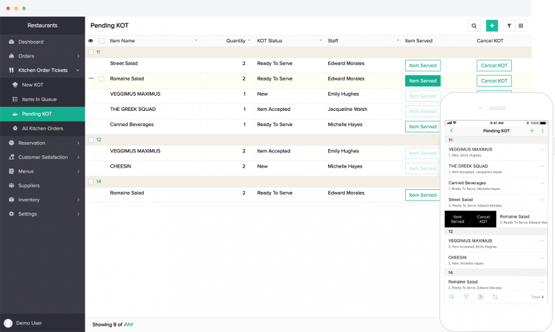The image size is (555, 332).
Task: Expand the Reservation sidebar section
Action: pos(42,143)
